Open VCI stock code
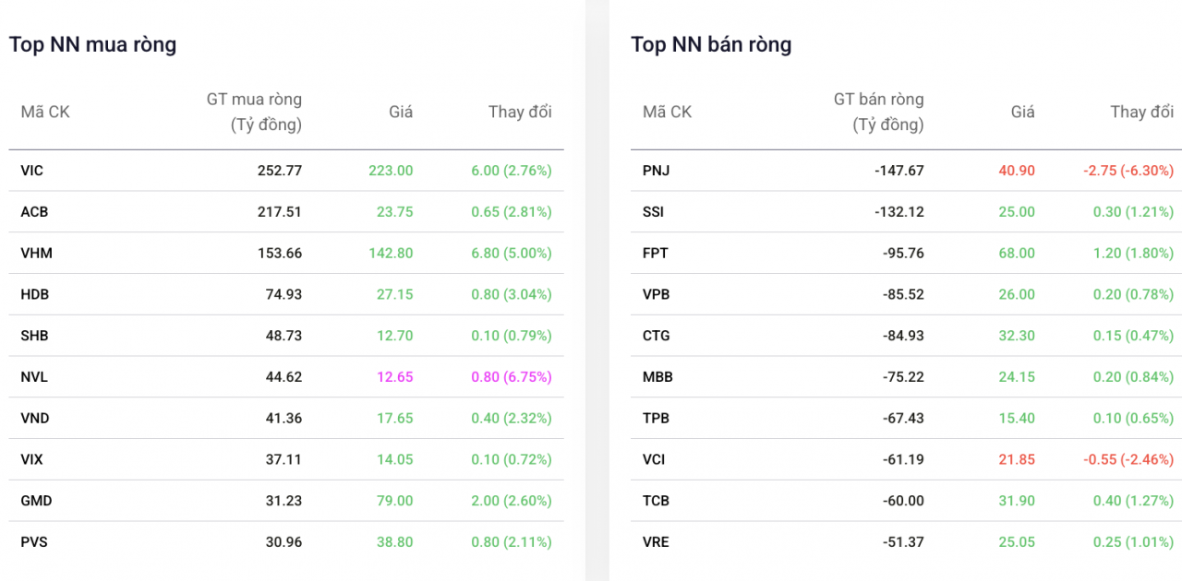1182x581 pixels. (x=654, y=459)
